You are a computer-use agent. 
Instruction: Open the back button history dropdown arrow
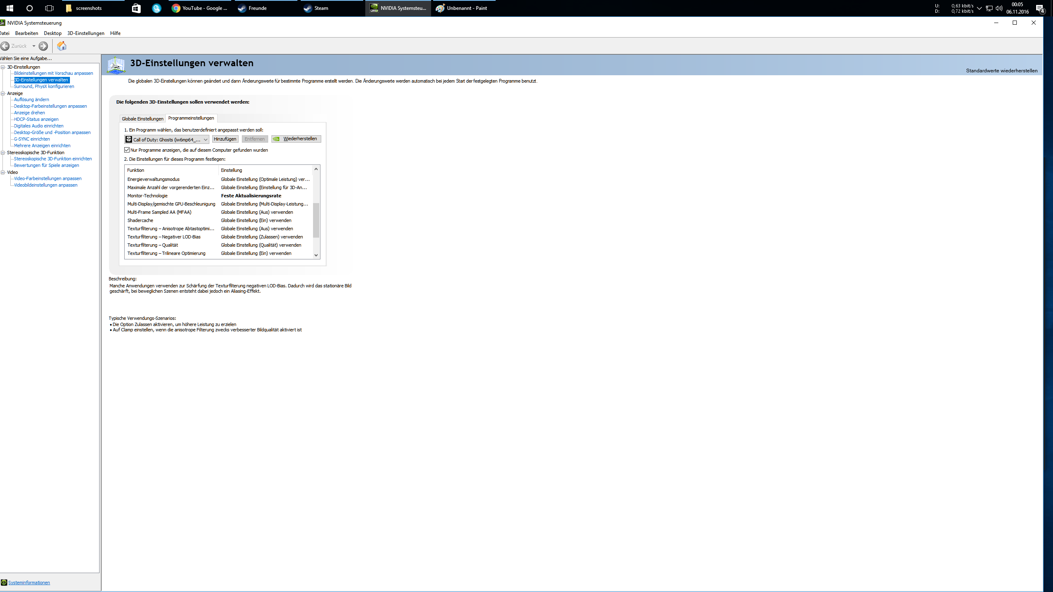[x=34, y=46]
